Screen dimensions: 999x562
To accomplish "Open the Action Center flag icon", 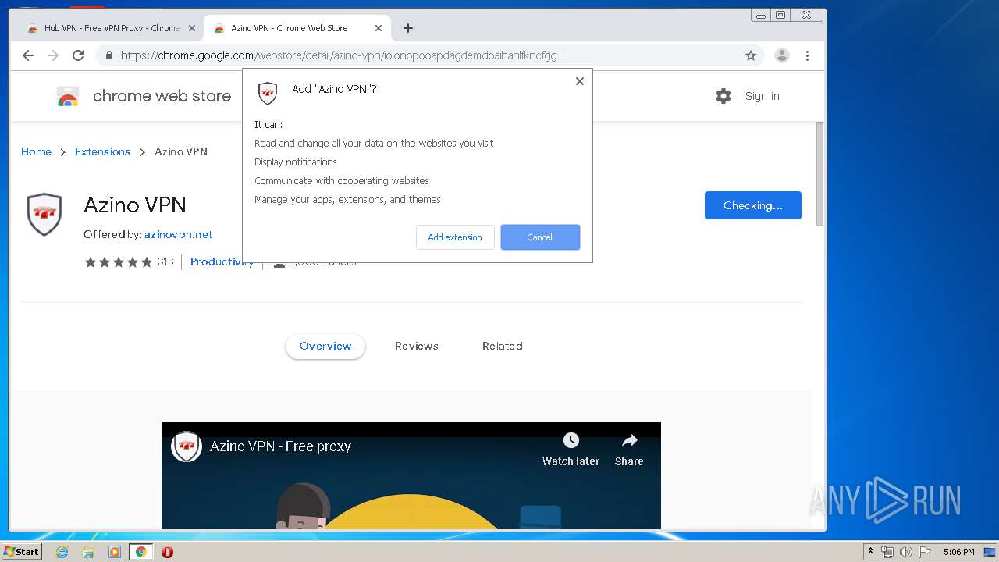I will (925, 552).
